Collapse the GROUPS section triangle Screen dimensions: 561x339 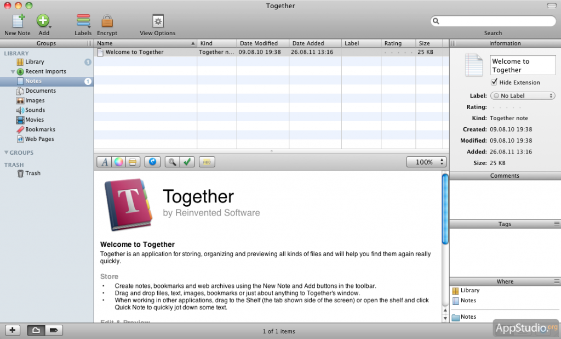pos(6,152)
